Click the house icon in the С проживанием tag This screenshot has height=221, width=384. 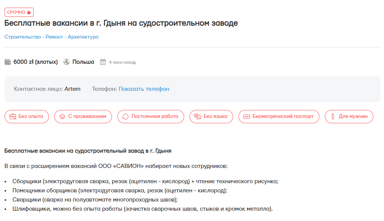click(62, 116)
